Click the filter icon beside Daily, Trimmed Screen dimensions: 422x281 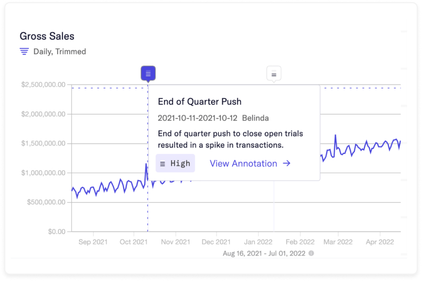click(x=24, y=52)
